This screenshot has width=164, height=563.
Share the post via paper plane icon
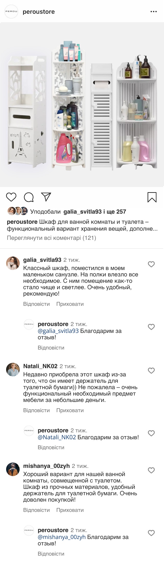click(x=46, y=197)
